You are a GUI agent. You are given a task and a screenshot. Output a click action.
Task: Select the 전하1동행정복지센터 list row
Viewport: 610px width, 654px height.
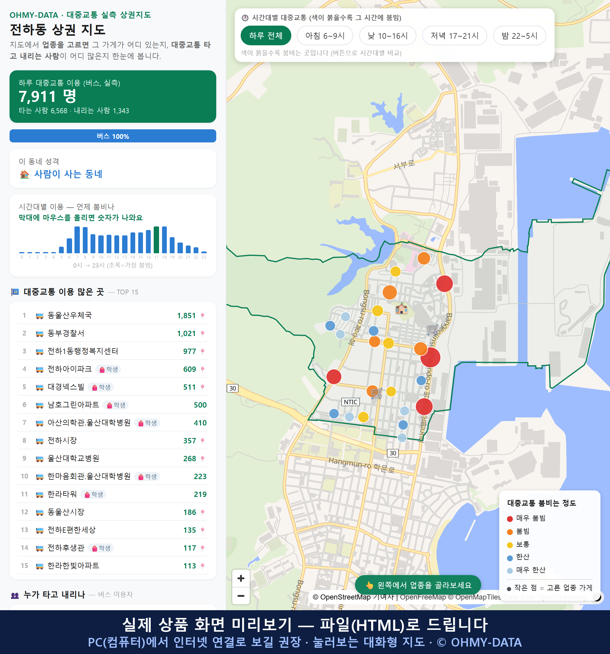pos(113,351)
